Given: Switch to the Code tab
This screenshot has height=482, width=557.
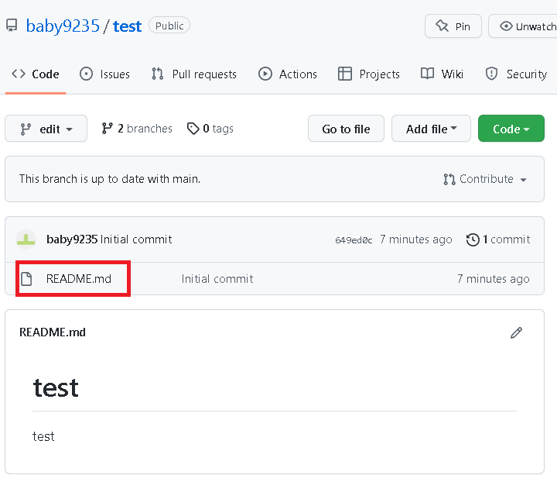Looking at the screenshot, I should click(x=36, y=74).
